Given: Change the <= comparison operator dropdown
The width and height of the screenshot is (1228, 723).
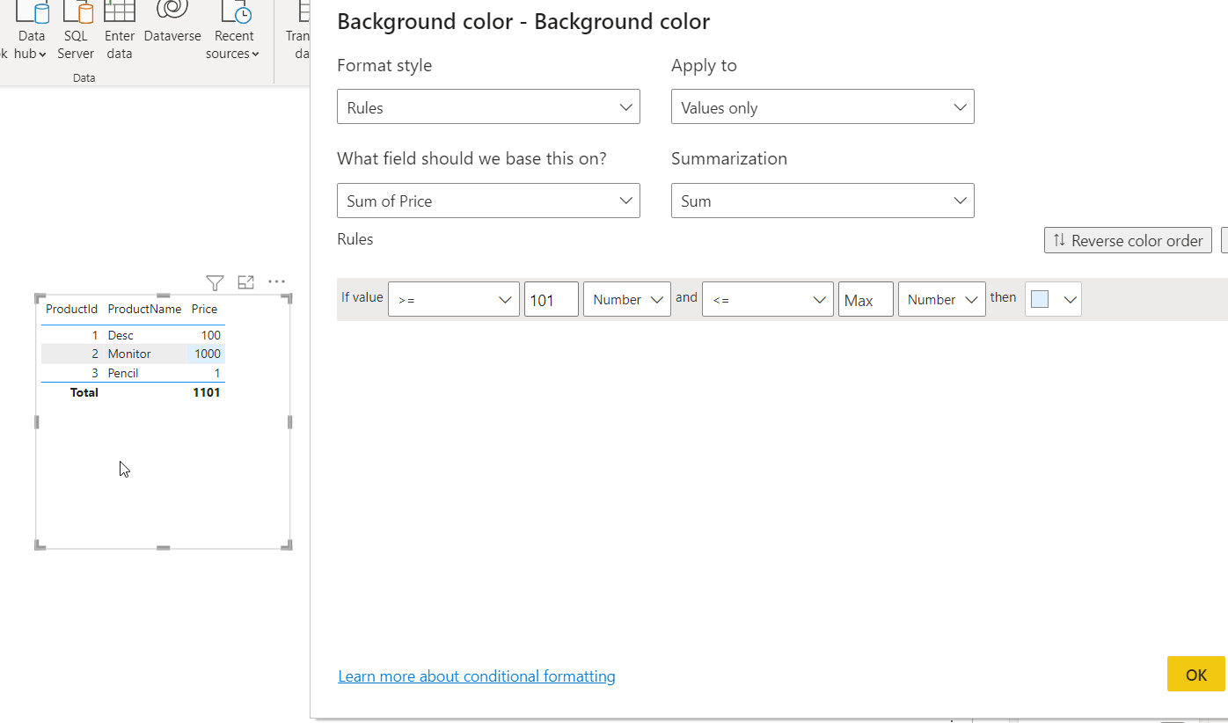Looking at the screenshot, I should click(768, 299).
